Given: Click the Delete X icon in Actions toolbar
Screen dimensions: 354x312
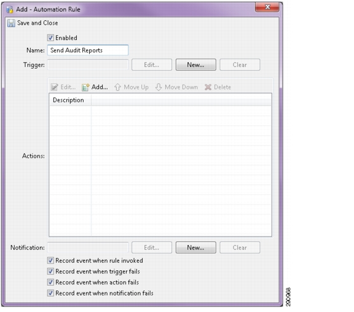Looking at the screenshot, I should [x=208, y=87].
